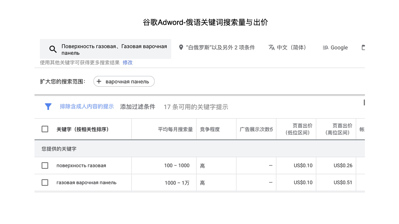399x224 pixels.
Task: Add варочная панель to broaden search
Action: pos(124,81)
